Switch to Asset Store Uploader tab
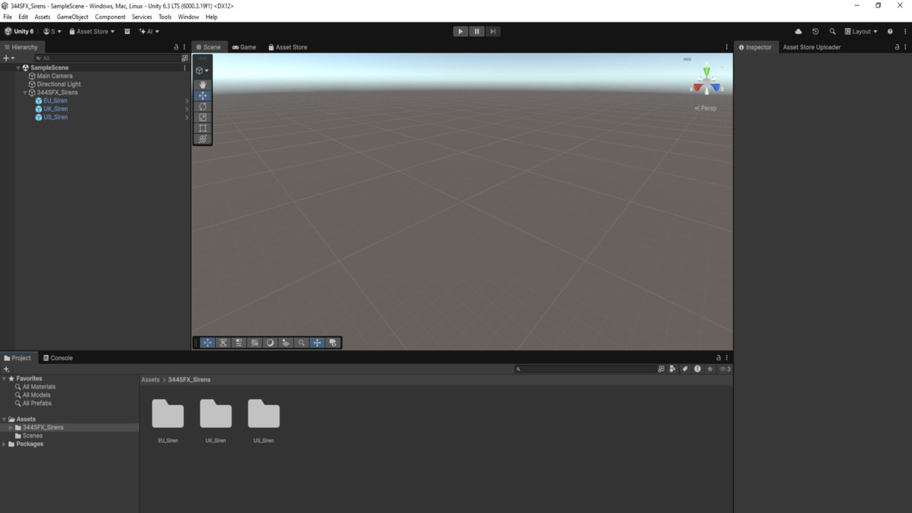 pyautogui.click(x=812, y=47)
